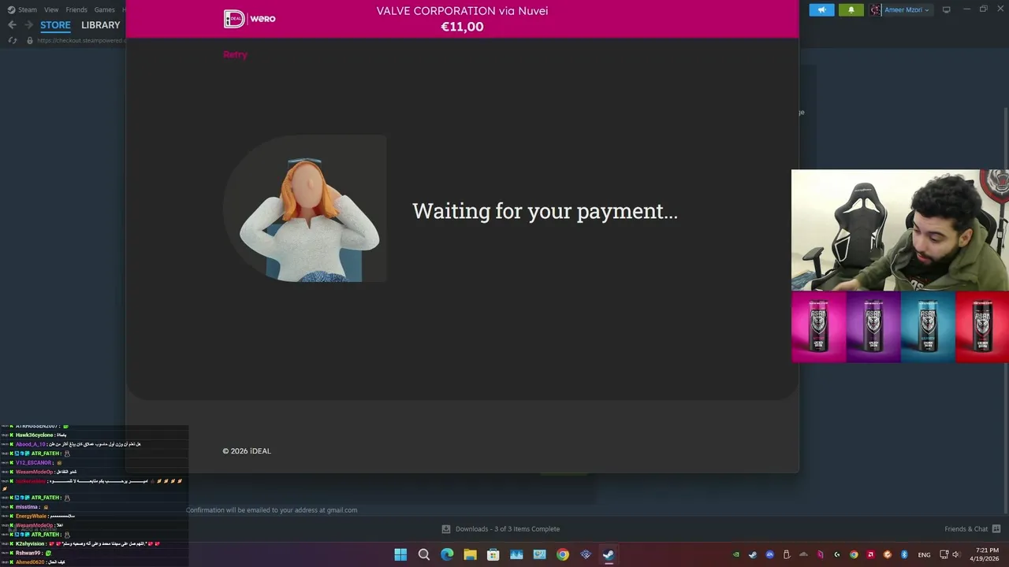Go forward with the Steam forward arrow
The width and height of the screenshot is (1009, 567).
click(28, 25)
